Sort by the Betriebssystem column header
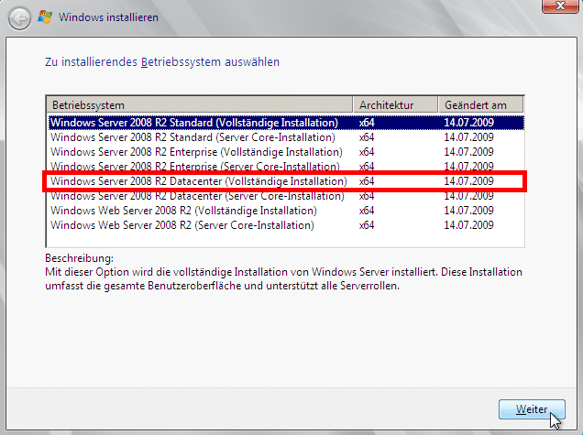 tap(200, 105)
